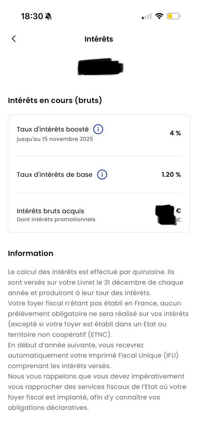Select the Intérêts page title
The height and width of the screenshot is (424, 198).
pyautogui.click(x=99, y=39)
